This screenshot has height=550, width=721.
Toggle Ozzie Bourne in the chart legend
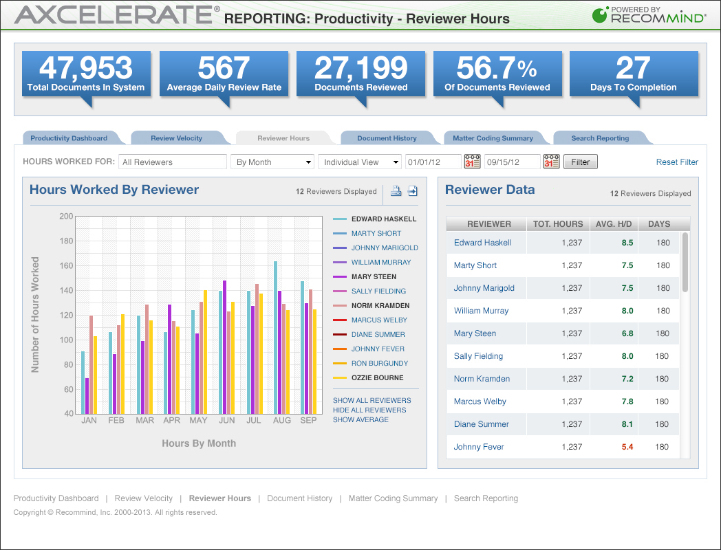coord(378,377)
